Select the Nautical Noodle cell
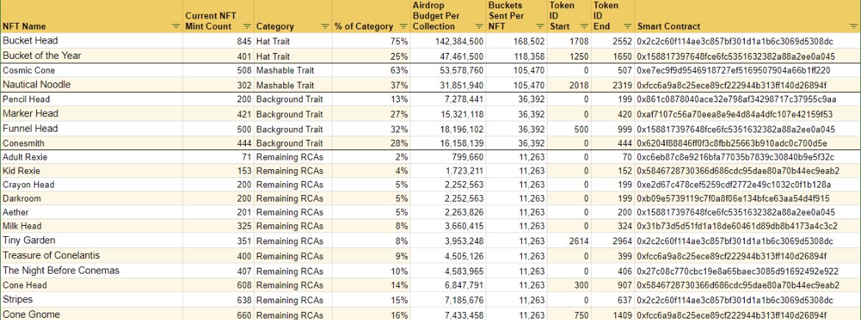The width and height of the screenshot is (861, 320). (x=92, y=85)
